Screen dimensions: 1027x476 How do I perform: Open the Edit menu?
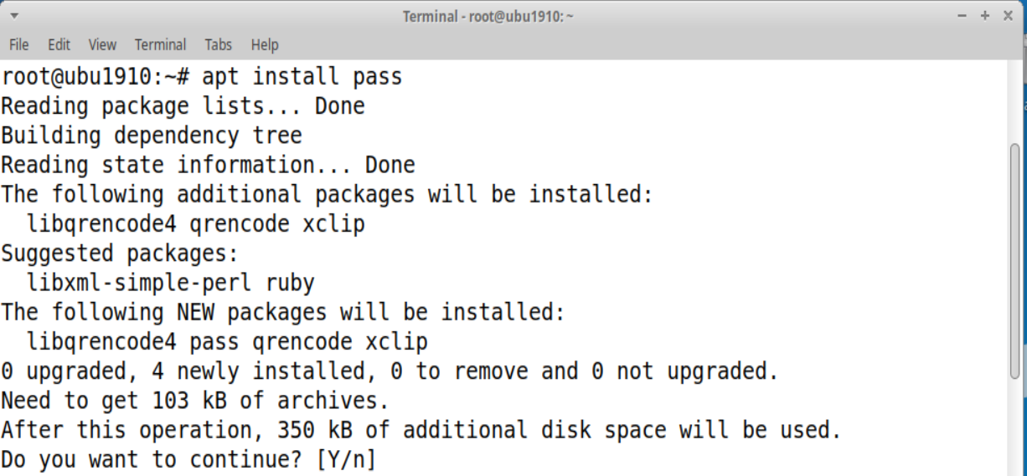[x=59, y=44]
